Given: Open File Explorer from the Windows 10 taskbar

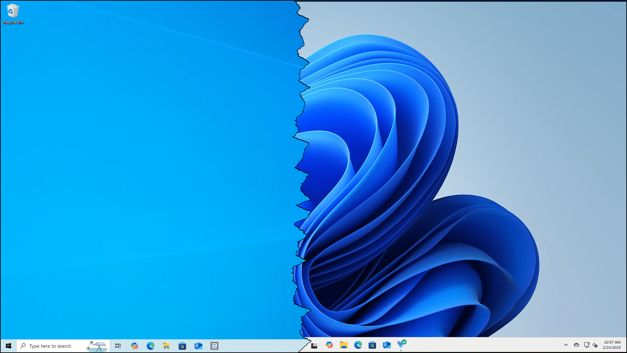Looking at the screenshot, I should click(x=166, y=346).
